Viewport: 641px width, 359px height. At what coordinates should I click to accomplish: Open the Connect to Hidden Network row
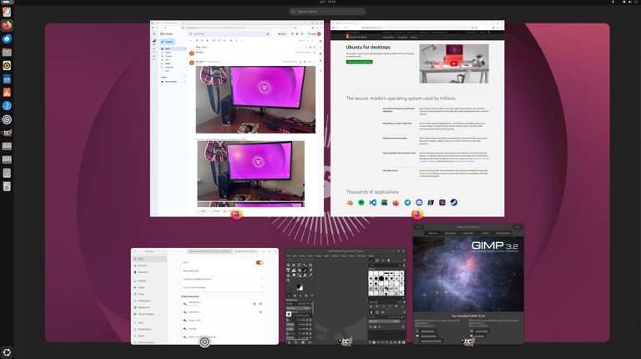[222, 279]
